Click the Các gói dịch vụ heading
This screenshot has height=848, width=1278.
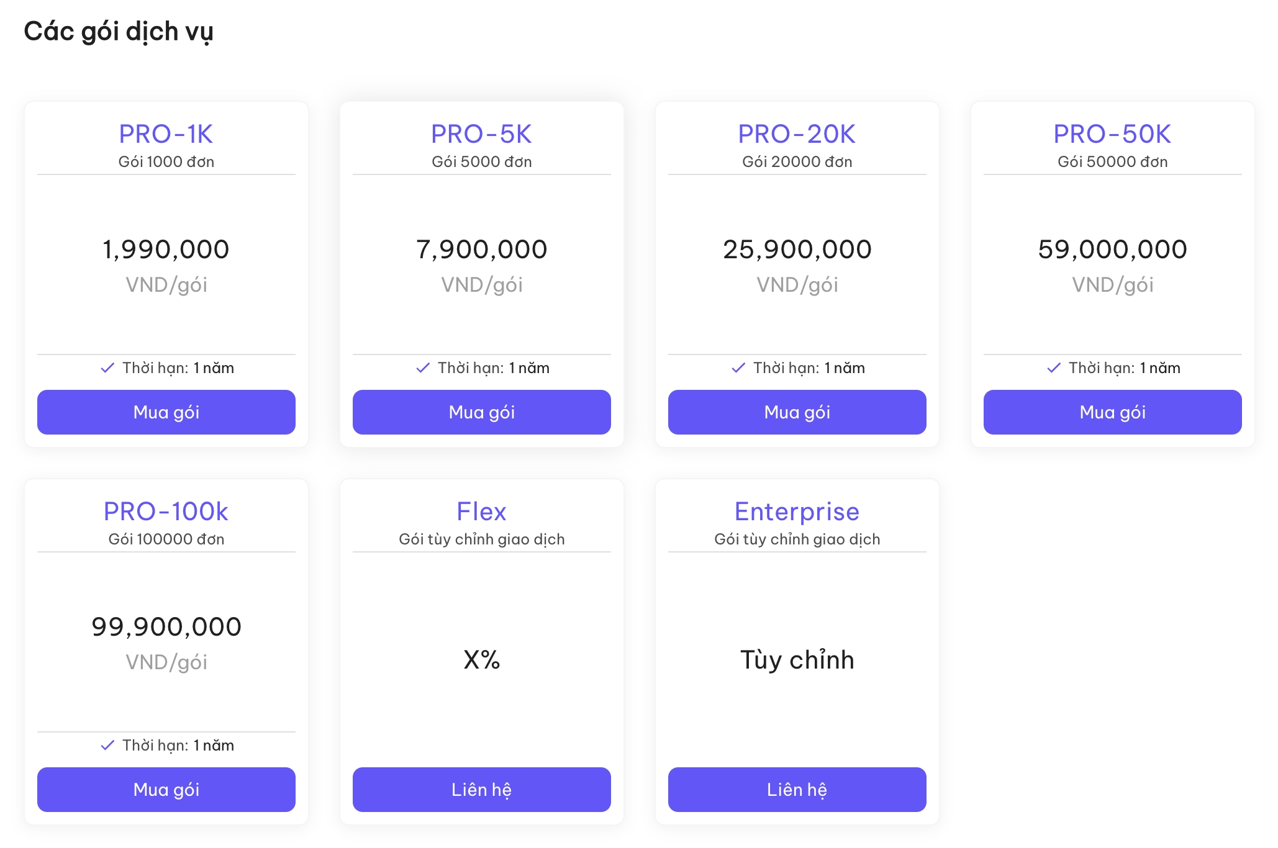pyautogui.click(x=119, y=31)
